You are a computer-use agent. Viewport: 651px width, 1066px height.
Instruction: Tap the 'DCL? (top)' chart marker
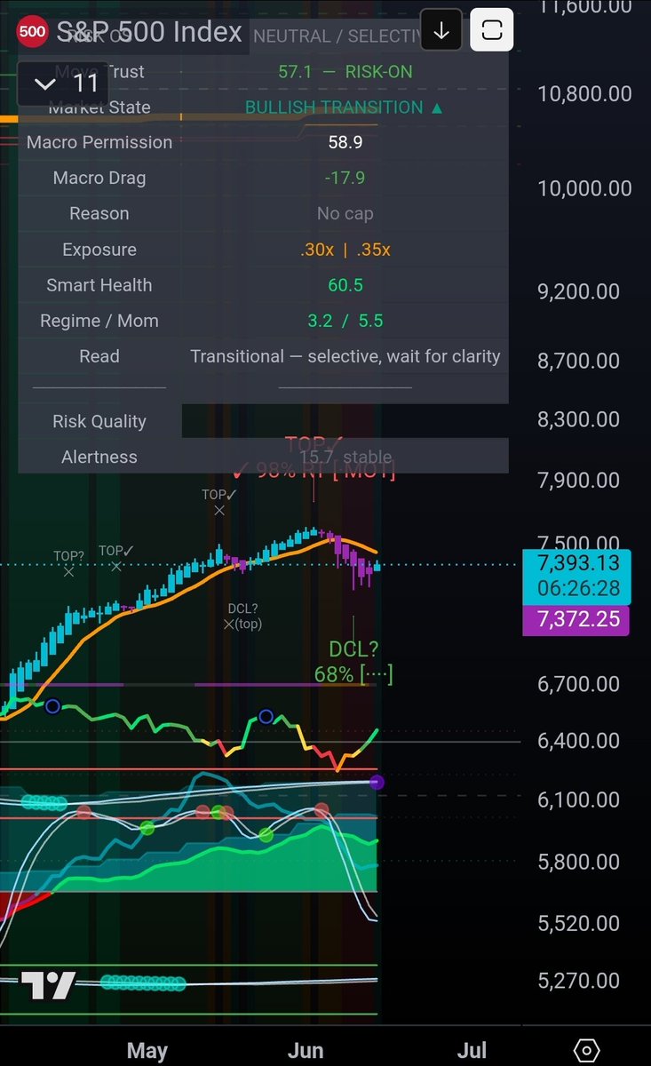[x=242, y=617]
